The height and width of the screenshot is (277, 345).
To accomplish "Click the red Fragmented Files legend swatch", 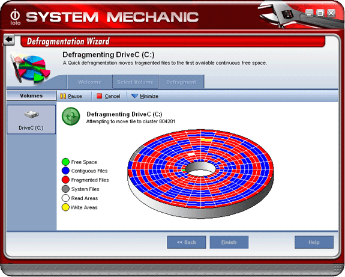I will [65, 180].
